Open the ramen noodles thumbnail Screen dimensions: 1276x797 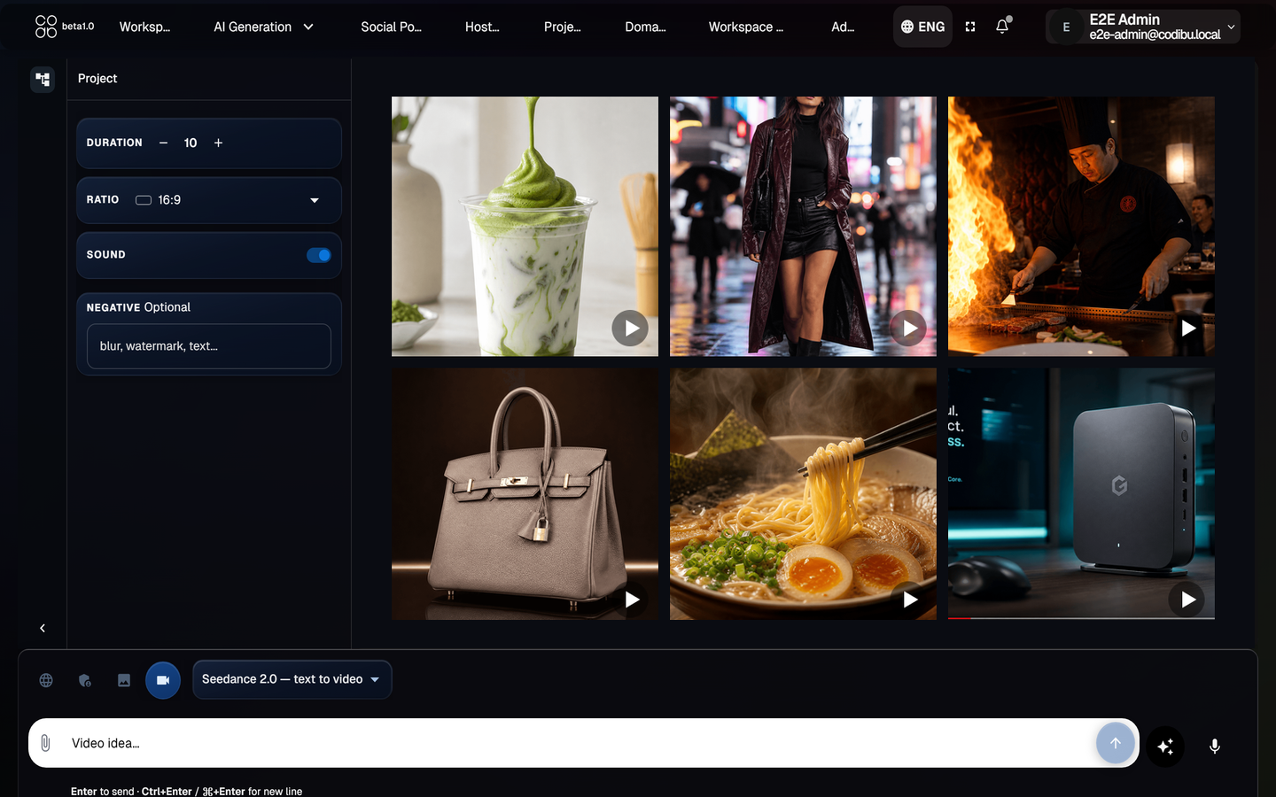point(803,494)
